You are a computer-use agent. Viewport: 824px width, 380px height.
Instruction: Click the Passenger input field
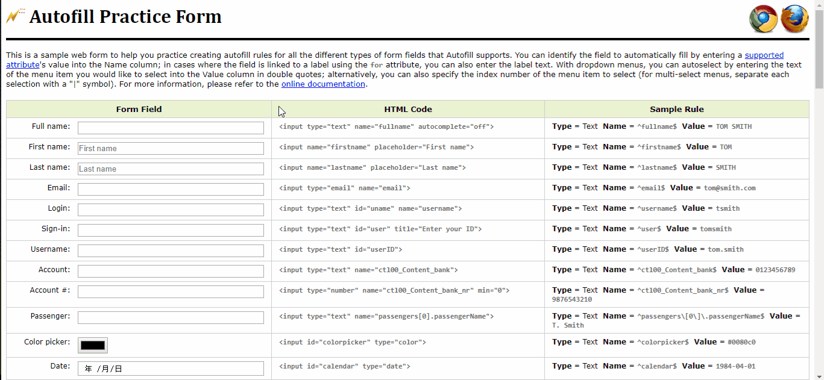(171, 317)
